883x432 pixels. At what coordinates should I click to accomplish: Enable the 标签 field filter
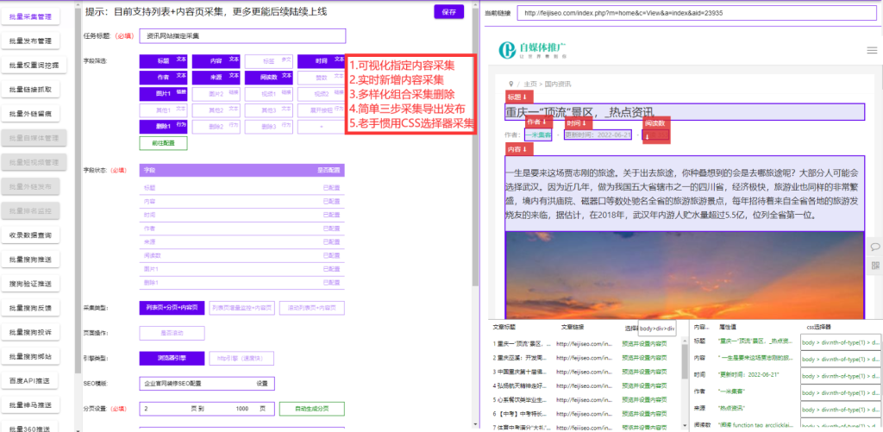(x=269, y=61)
